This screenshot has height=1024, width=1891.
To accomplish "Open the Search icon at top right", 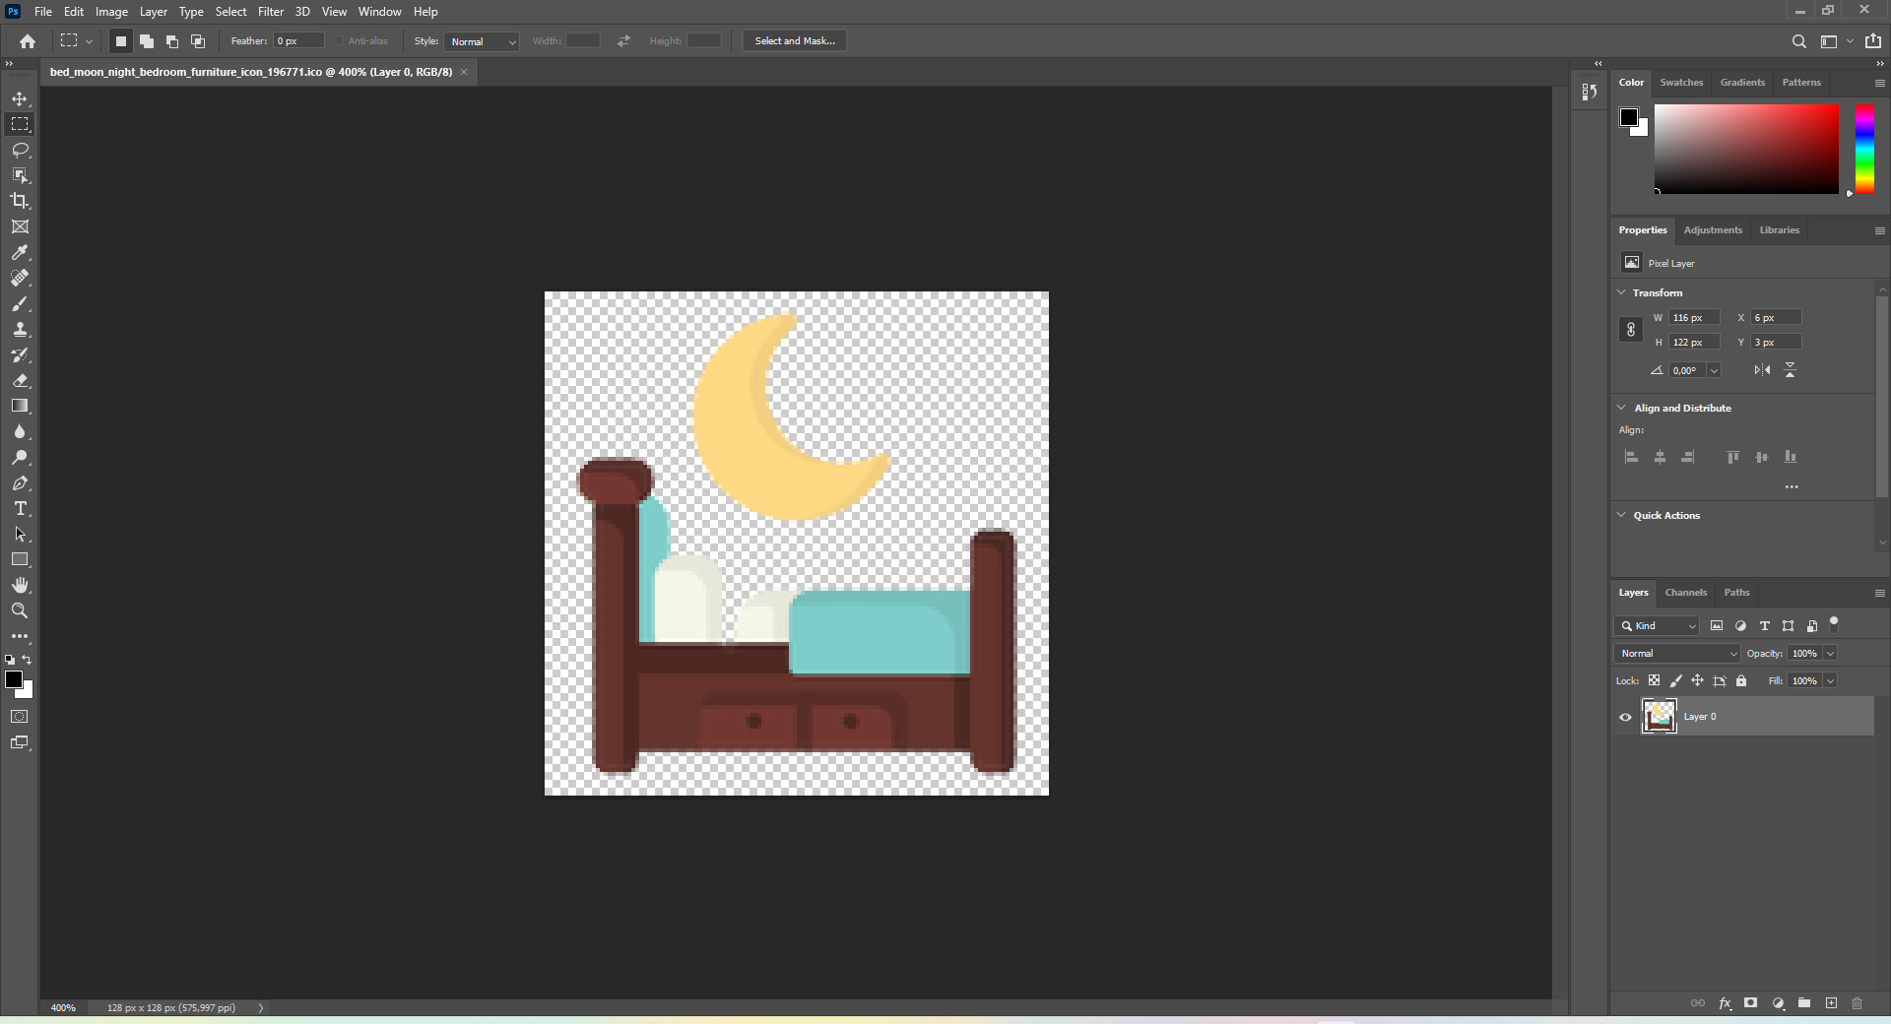I will [1798, 41].
